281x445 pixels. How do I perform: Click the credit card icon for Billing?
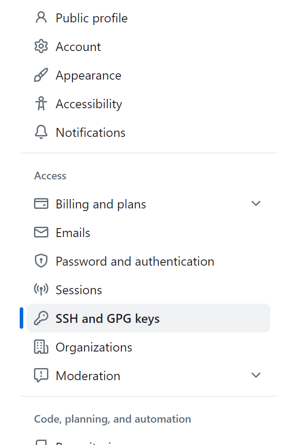[41, 204]
